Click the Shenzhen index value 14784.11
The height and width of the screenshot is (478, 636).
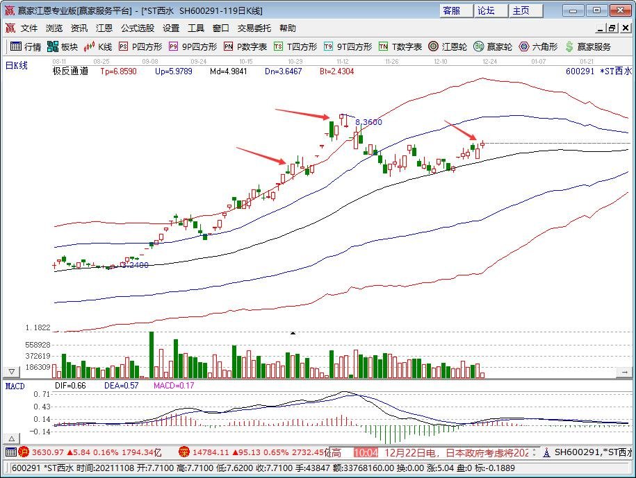tap(212, 452)
